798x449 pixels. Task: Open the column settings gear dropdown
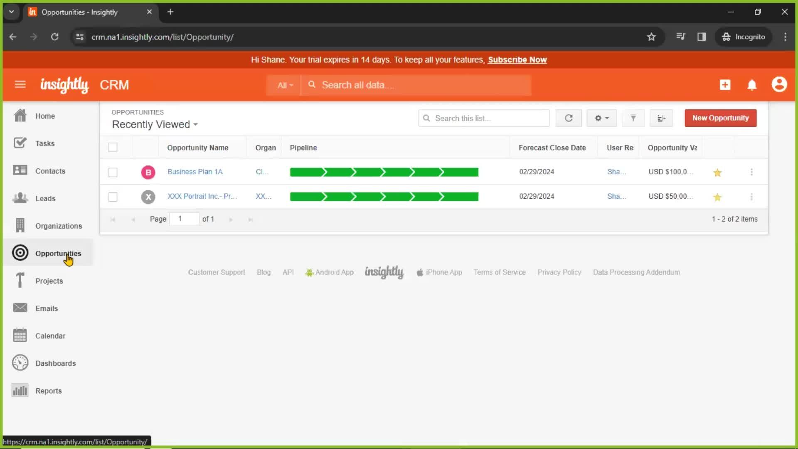[601, 118]
